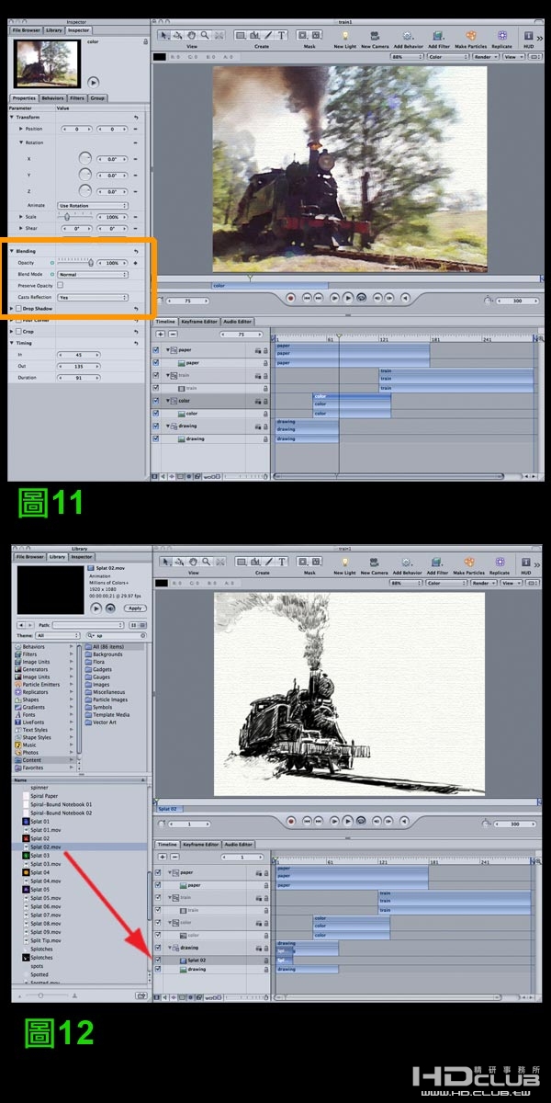The height and width of the screenshot is (1103, 551).
Task: Switch to the Properties tab in Inspector
Action: [x=24, y=98]
